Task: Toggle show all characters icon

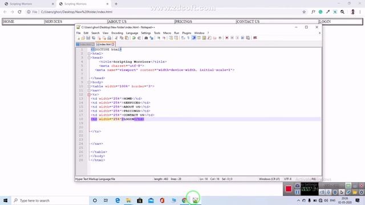Action: pos(188,38)
